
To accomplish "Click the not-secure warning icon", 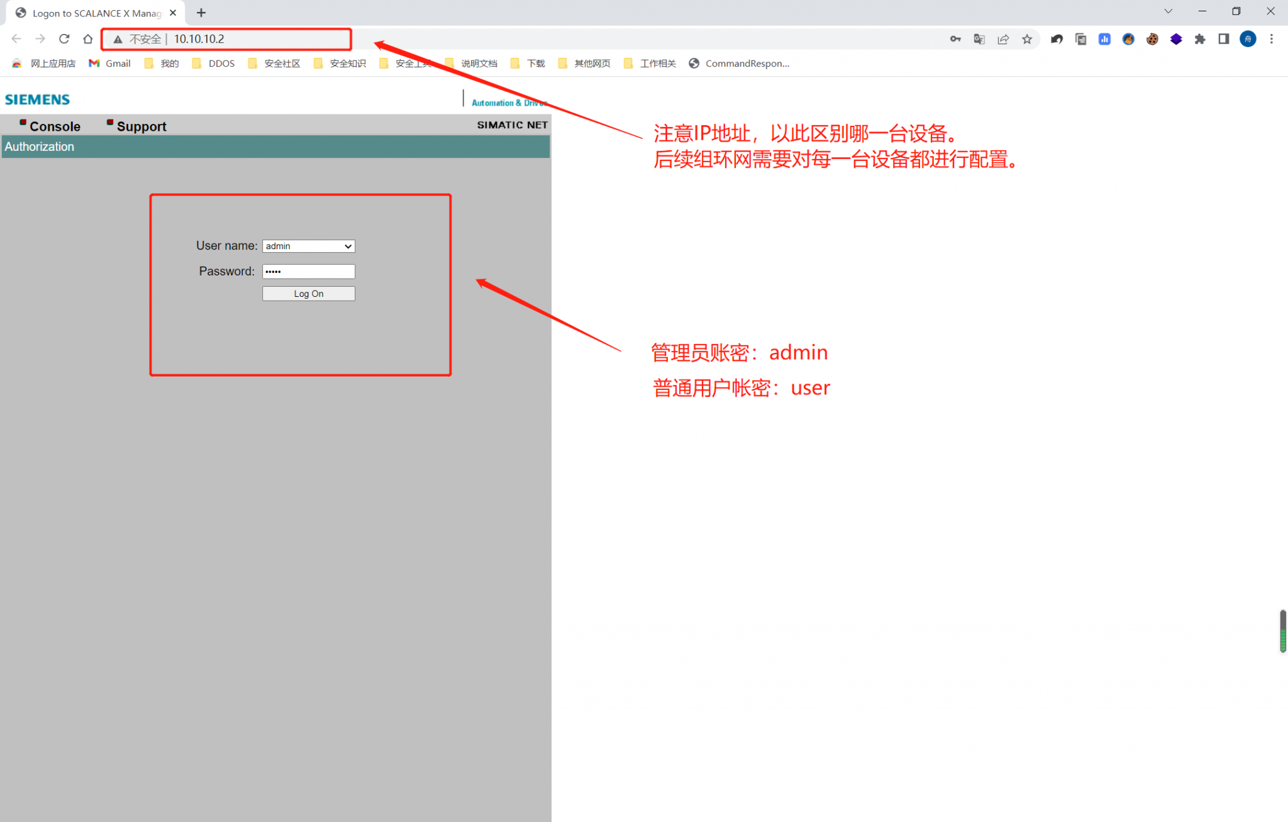I will point(118,39).
